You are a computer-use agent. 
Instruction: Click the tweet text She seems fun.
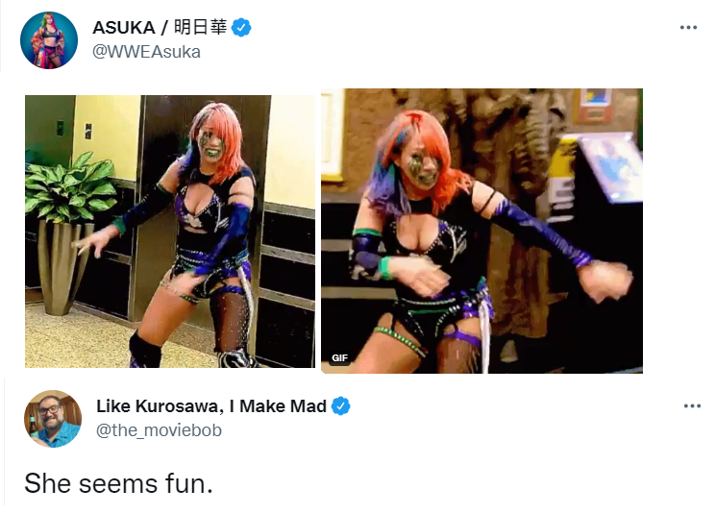(119, 483)
